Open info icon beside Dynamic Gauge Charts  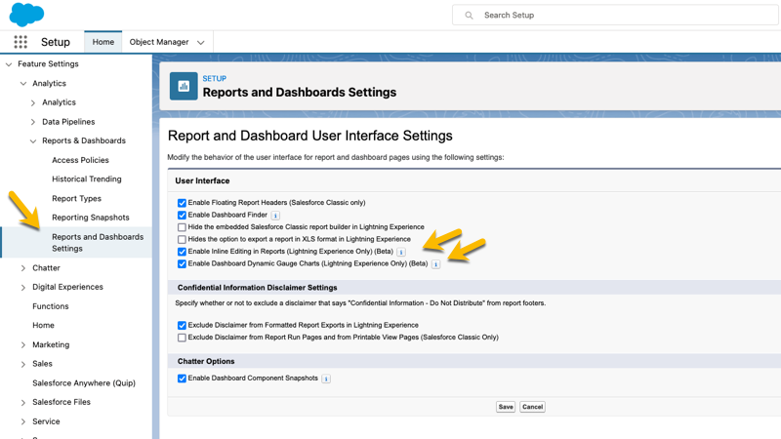pyautogui.click(x=435, y=264)
